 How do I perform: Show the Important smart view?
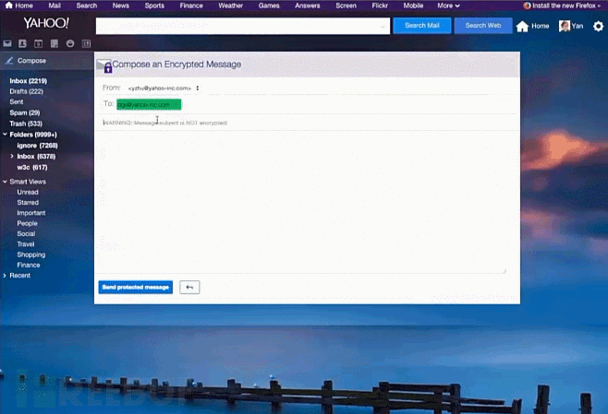click(31, 213)
